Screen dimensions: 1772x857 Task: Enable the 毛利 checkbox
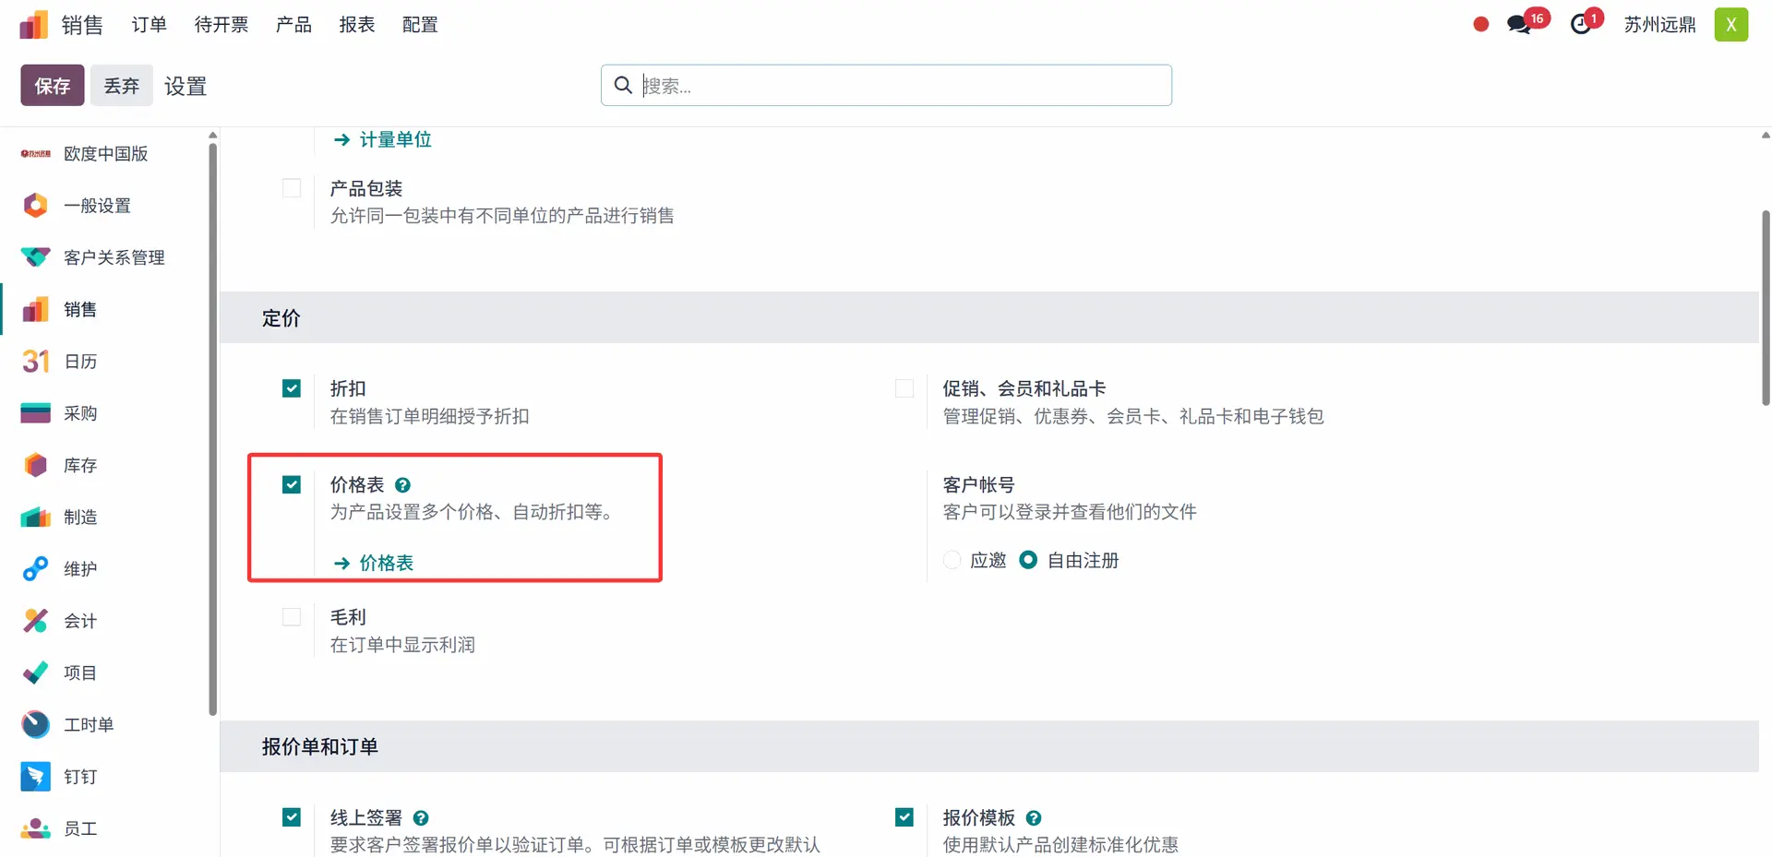292,617
